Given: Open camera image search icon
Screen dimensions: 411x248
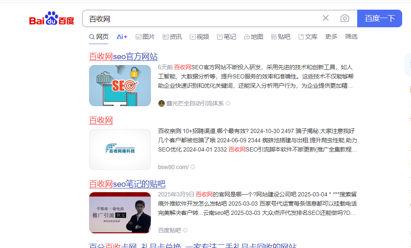Looking at the screenshot, I should (x=345, y=18).
